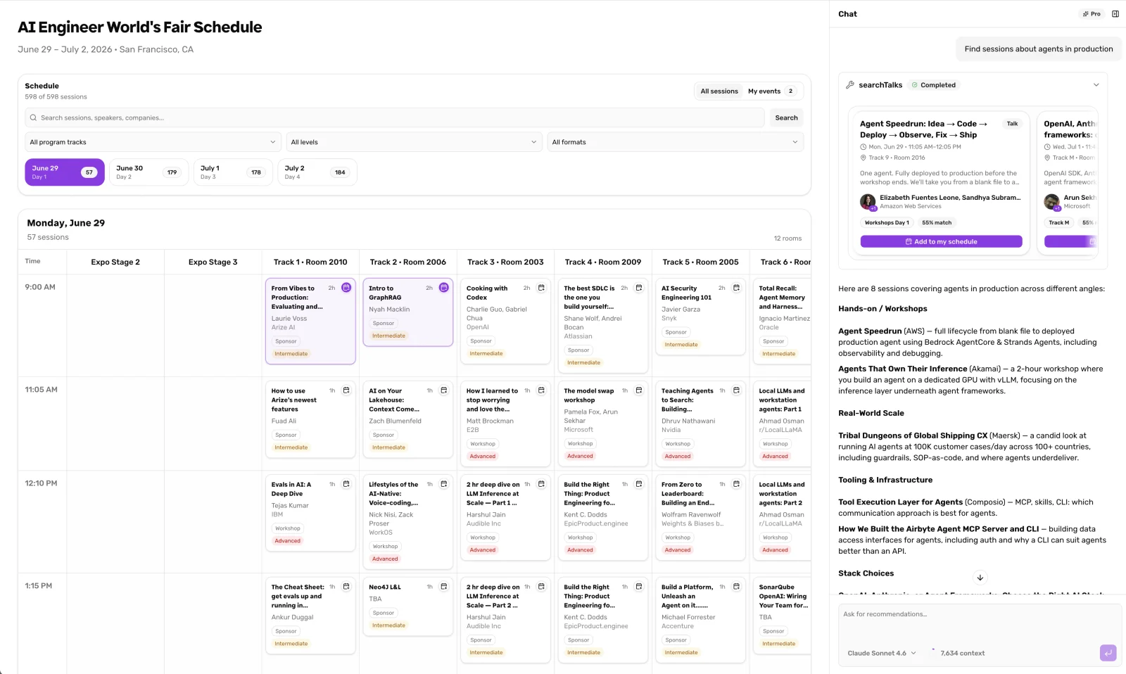Add AI on Your Lakehouse calendar icon
1126x674 pixels.
click(444, 390)
